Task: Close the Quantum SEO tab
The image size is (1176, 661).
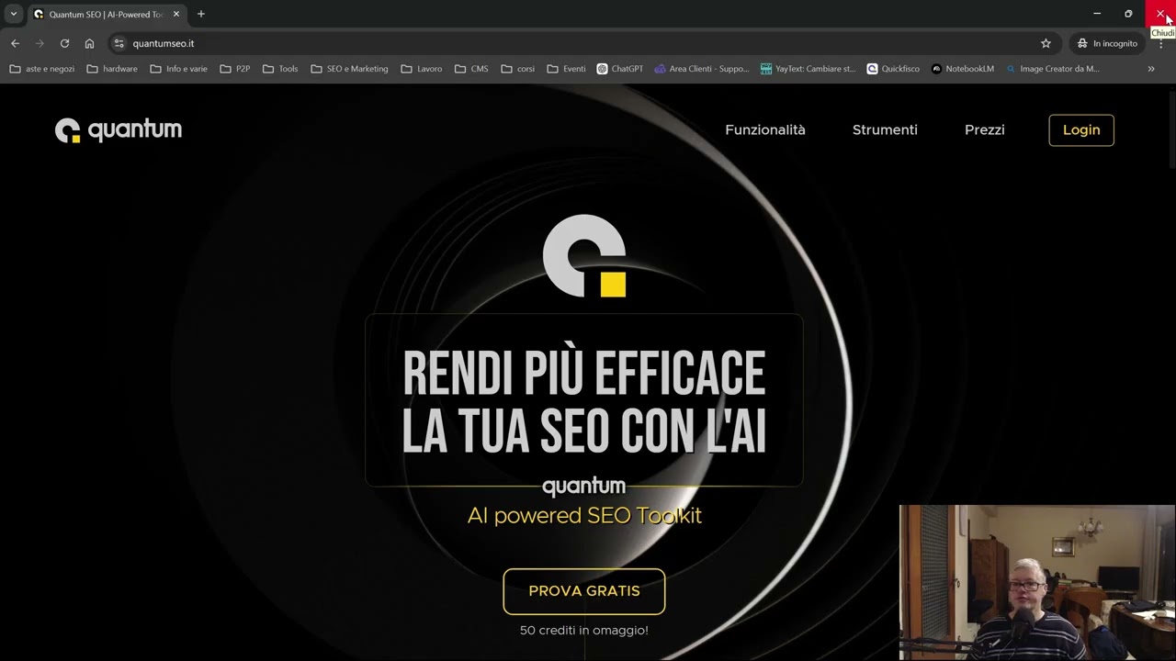Action: tap(176, 15)
